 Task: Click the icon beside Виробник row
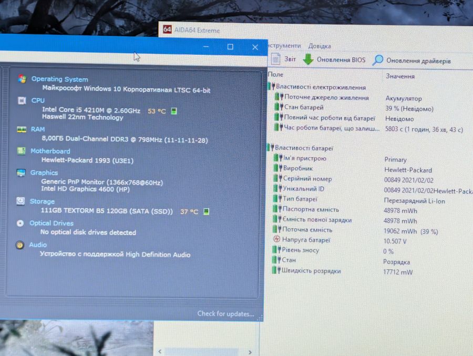277,168
